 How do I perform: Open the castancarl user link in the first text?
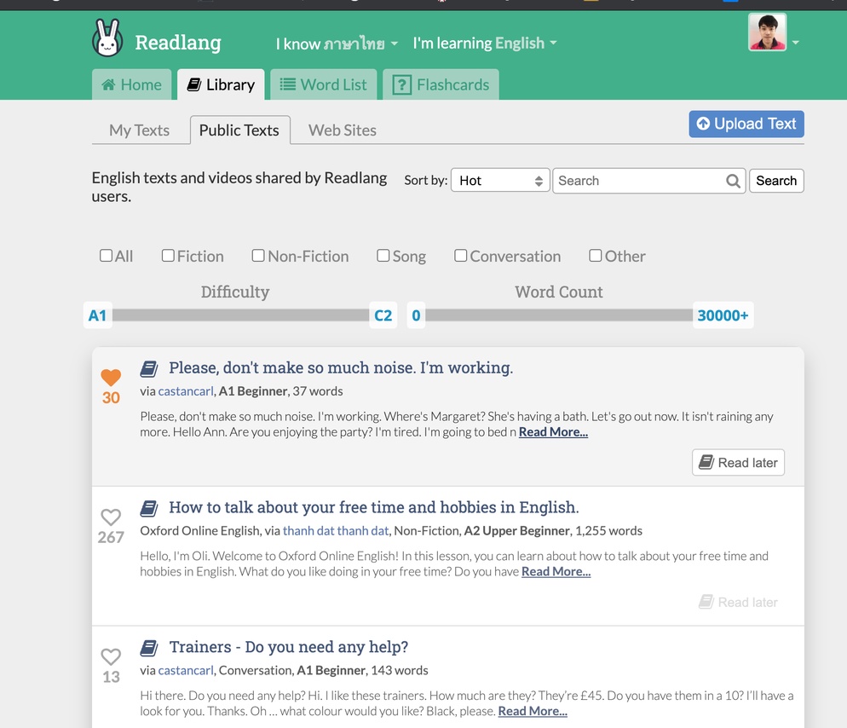pyautogui.click(x=186, y=391)
